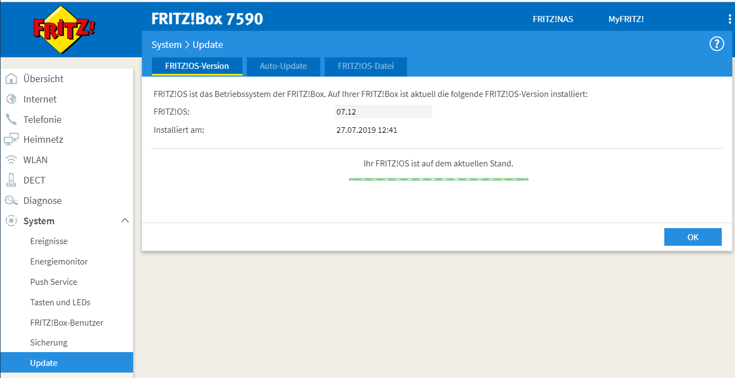This screenshot has height=378, width=735.
Task: Open the Internet menu entry
Action: tap(40, 99)
